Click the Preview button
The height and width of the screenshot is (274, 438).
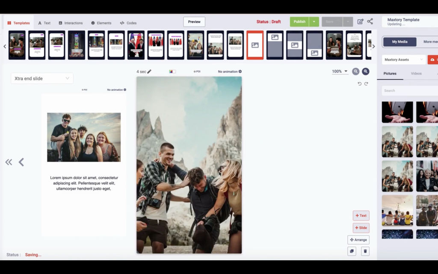click(194, 22)
